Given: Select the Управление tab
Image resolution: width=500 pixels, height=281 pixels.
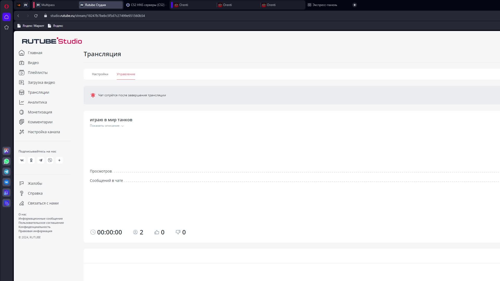Looking at the screenshot, I should coord(126,74).
